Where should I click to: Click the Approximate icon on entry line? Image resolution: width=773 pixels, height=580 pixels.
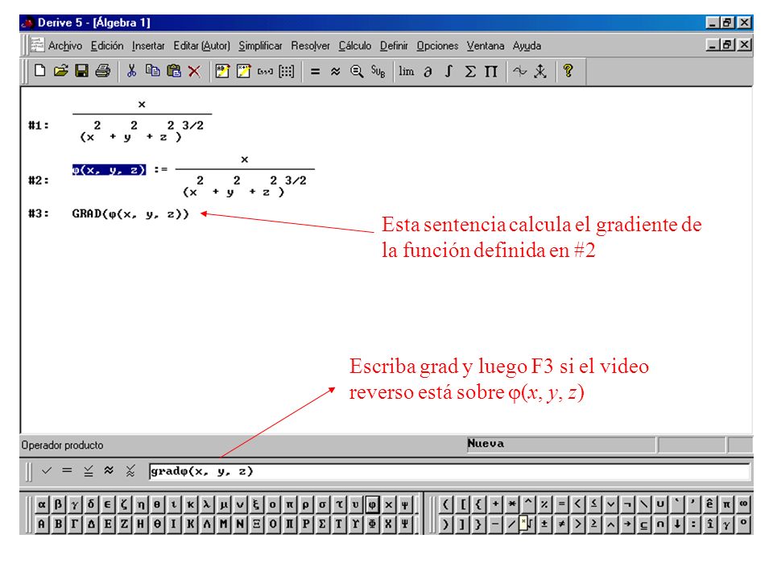[x=109, y=471]
